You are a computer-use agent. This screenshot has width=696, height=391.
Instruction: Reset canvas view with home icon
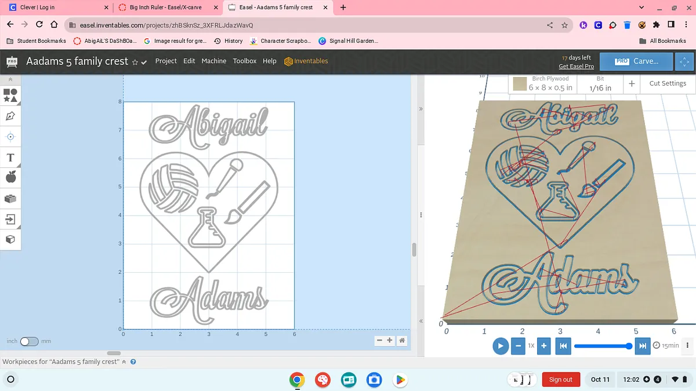(402, 341)
